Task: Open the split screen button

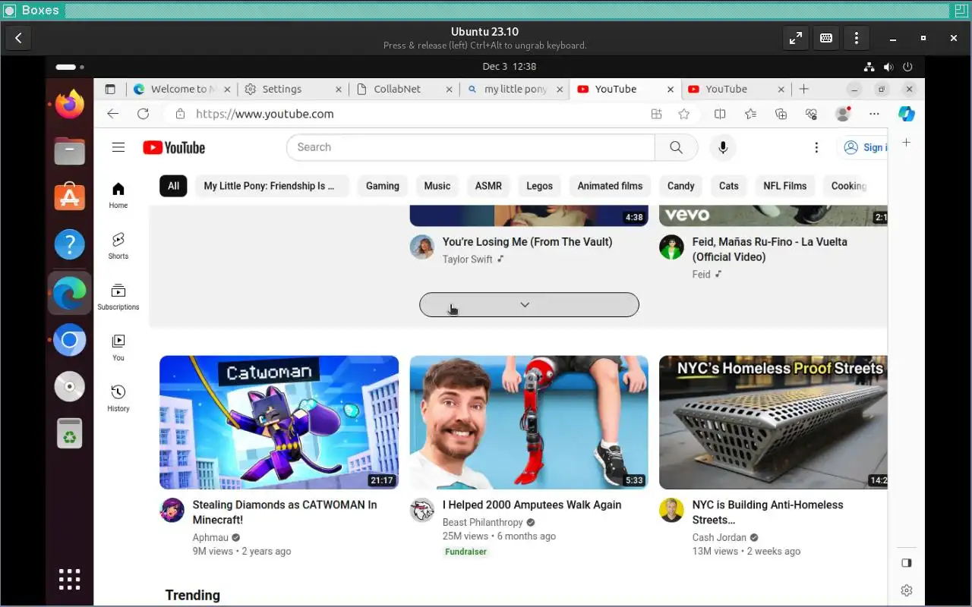Action: tap(720, 114)
